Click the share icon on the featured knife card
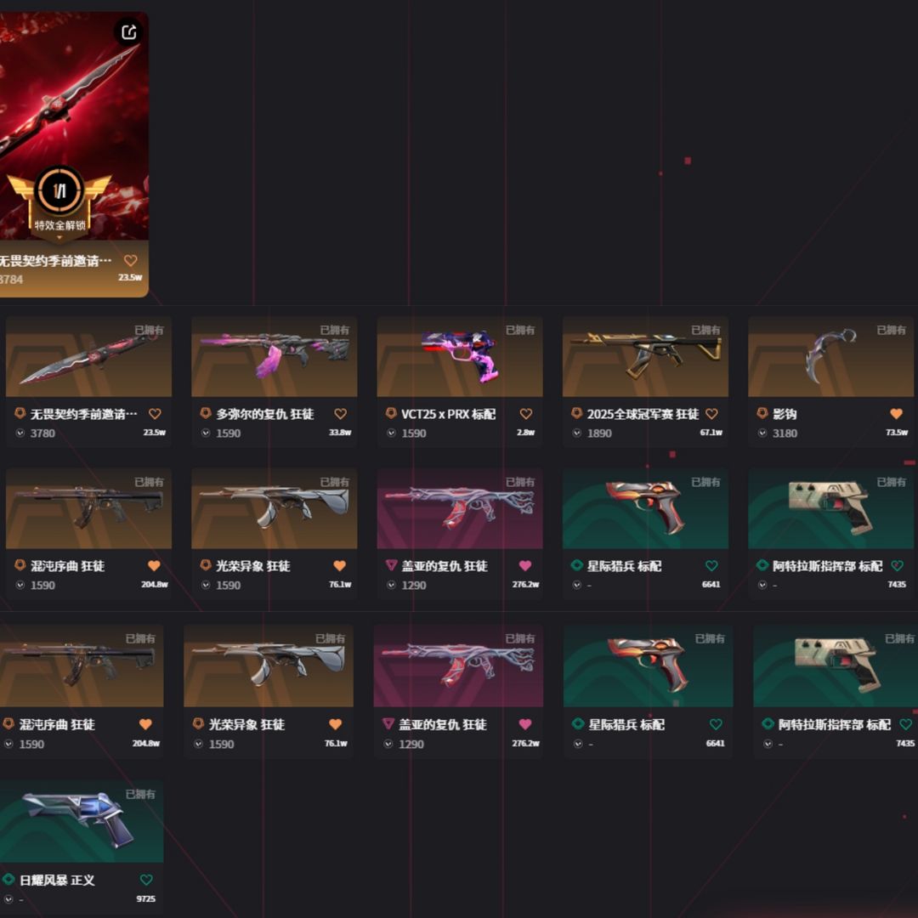Viewport: 918px width, 918px height. [128, 31]
